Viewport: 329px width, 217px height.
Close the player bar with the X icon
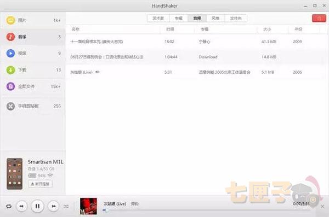pyautogui.click(x=322, y=207)
